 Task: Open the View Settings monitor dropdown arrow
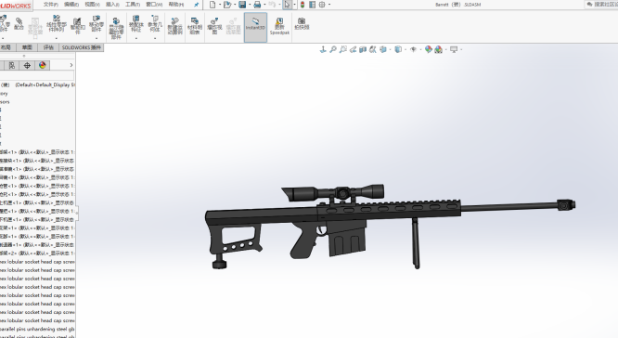point(461,50)
